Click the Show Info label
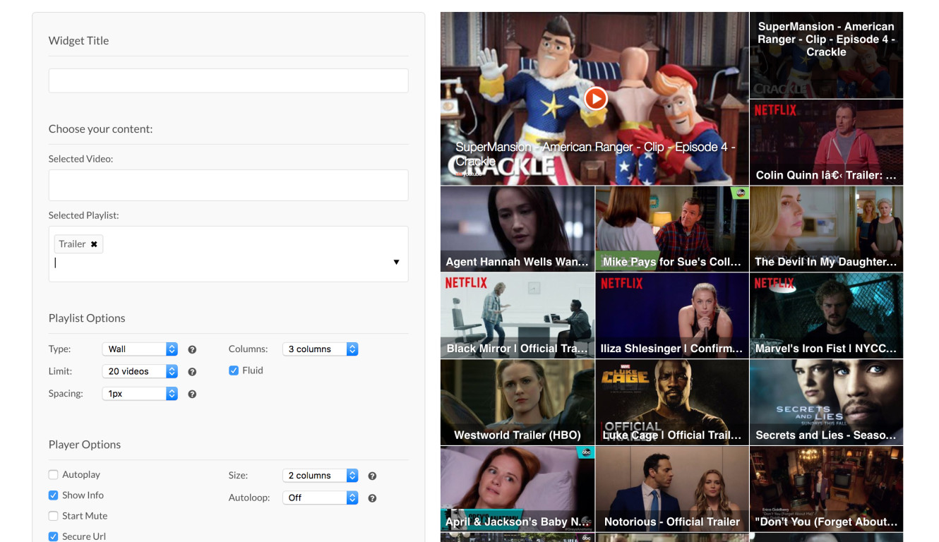Viewport: 939px width, 542px height. pyautogui.click(x=83, y=495)
